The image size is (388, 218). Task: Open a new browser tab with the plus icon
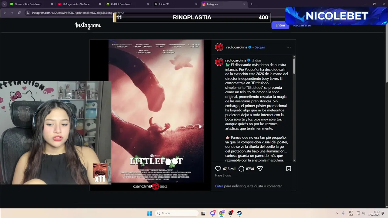(x=252, y=4)
